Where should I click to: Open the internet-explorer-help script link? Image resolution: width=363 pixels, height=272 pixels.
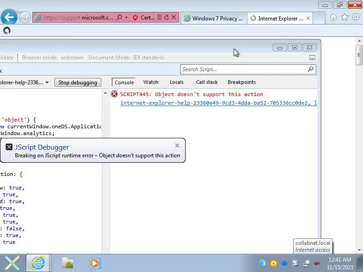(219, 103)
